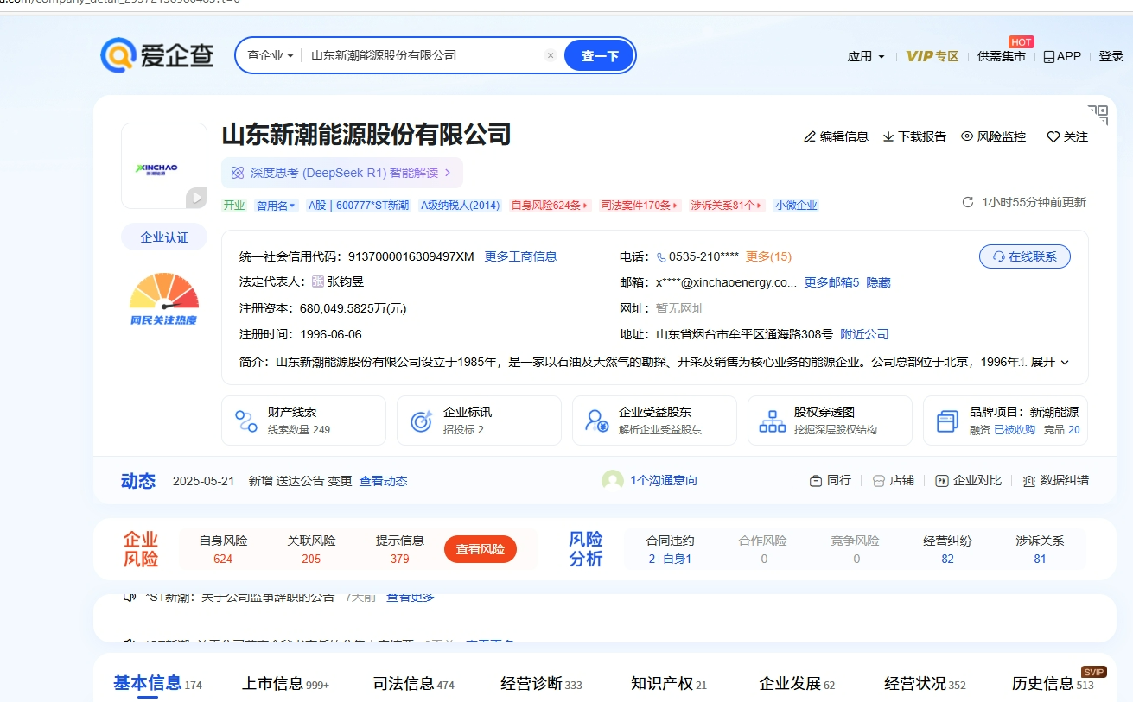
Task: Click the avatar beside 1个沟通意向
Action: (613, 481)
